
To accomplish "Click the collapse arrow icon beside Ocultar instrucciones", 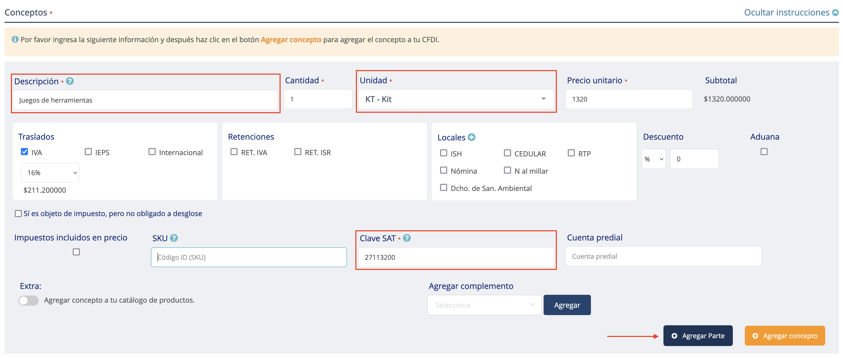I will (x=835, y=12).
